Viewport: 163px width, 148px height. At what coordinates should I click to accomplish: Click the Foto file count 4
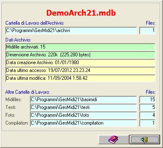click(x=147, y=115)
